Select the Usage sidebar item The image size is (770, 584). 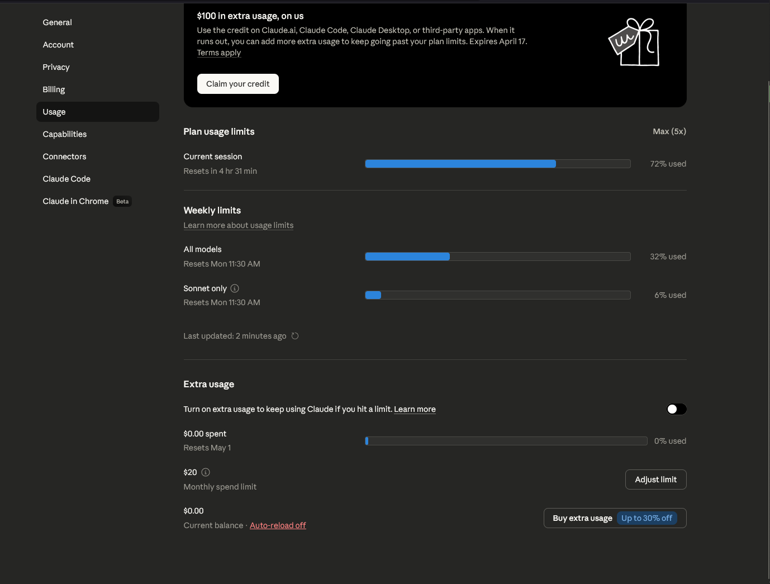tap(98, 112)
